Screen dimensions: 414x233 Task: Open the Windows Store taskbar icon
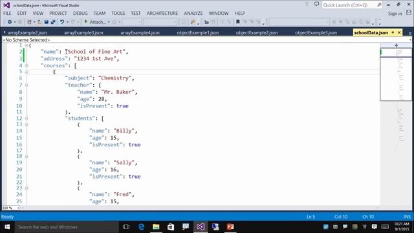pos(171,227)
